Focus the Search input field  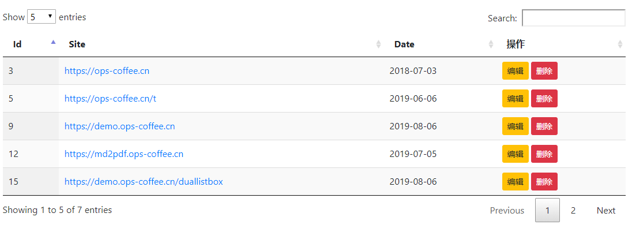pos(574,18)
